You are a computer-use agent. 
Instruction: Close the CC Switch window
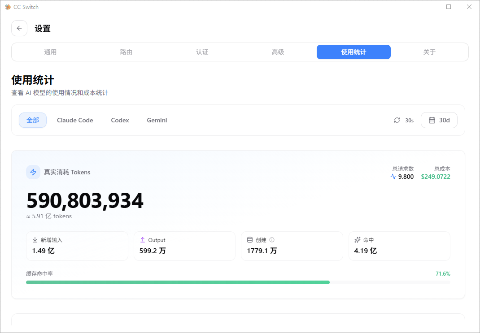(x=469, y=7)
